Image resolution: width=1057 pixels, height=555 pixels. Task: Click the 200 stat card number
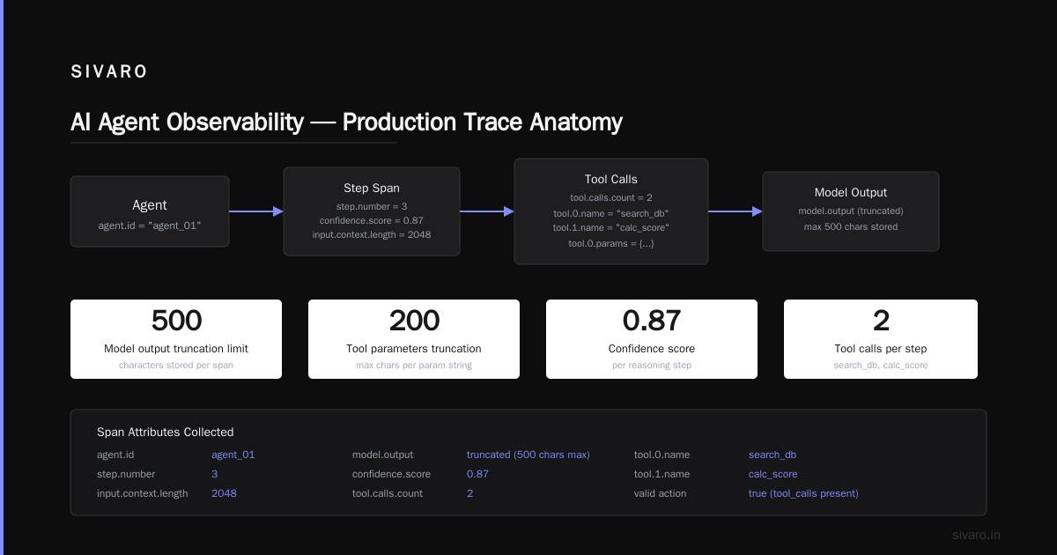[414, 321]
